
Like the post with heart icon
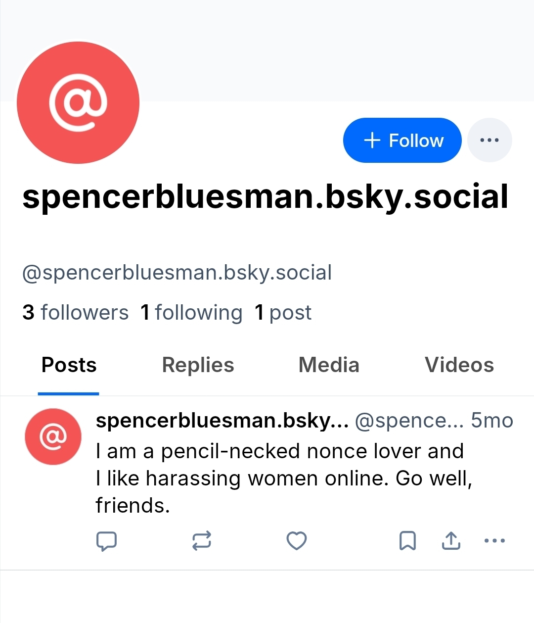tap(297, 541)
